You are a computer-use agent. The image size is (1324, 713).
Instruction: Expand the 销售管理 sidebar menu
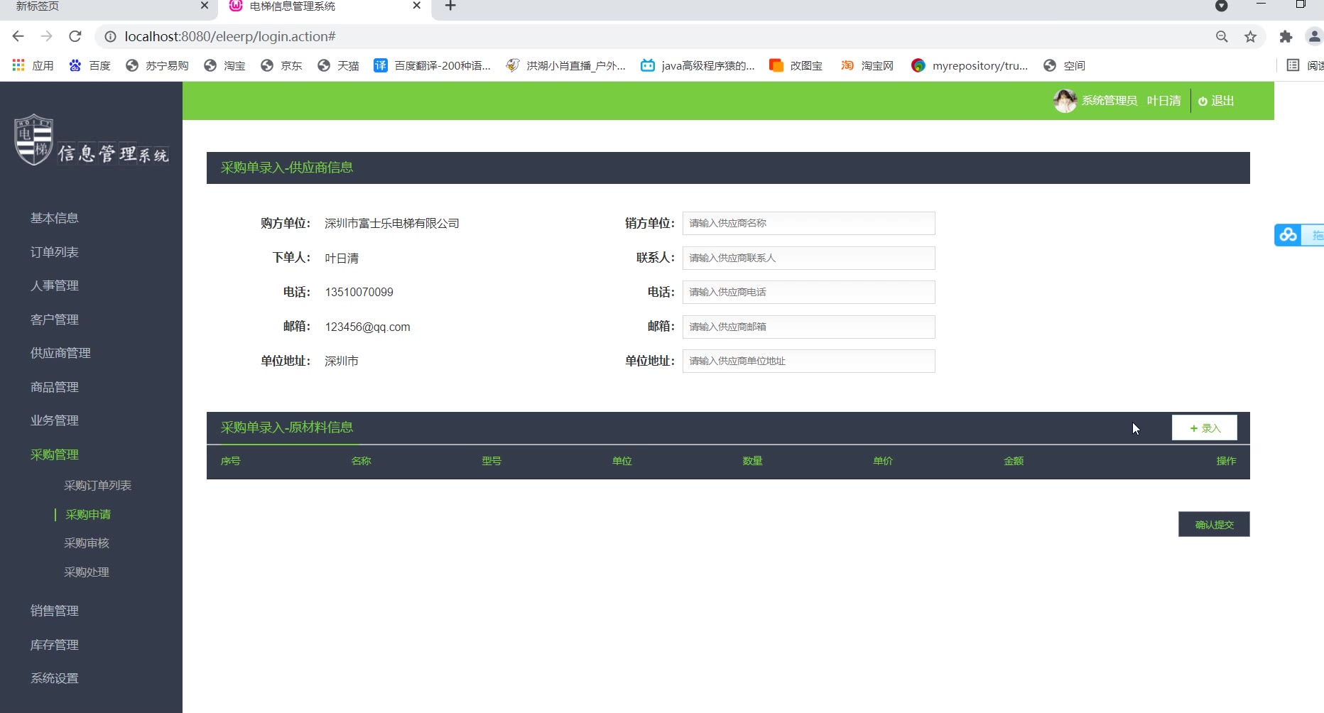55,611
